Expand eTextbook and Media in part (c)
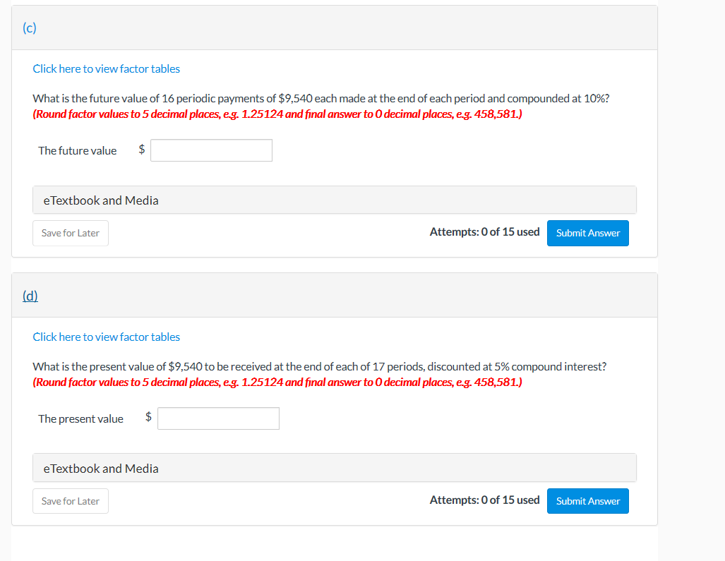 [335, 200]
